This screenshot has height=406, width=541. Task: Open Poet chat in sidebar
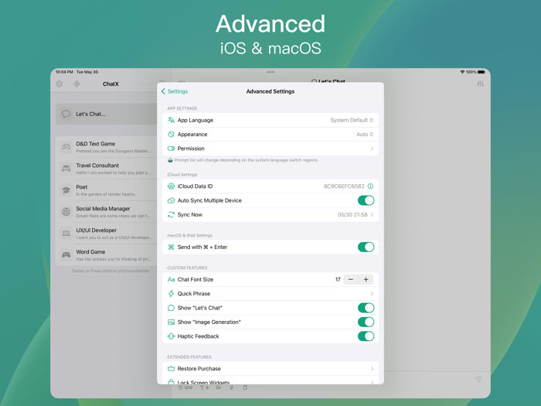[107, 190]
